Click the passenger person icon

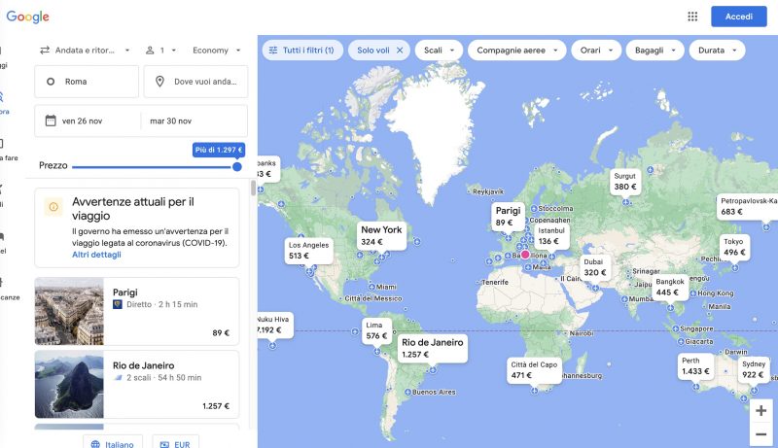click(150, 51)
